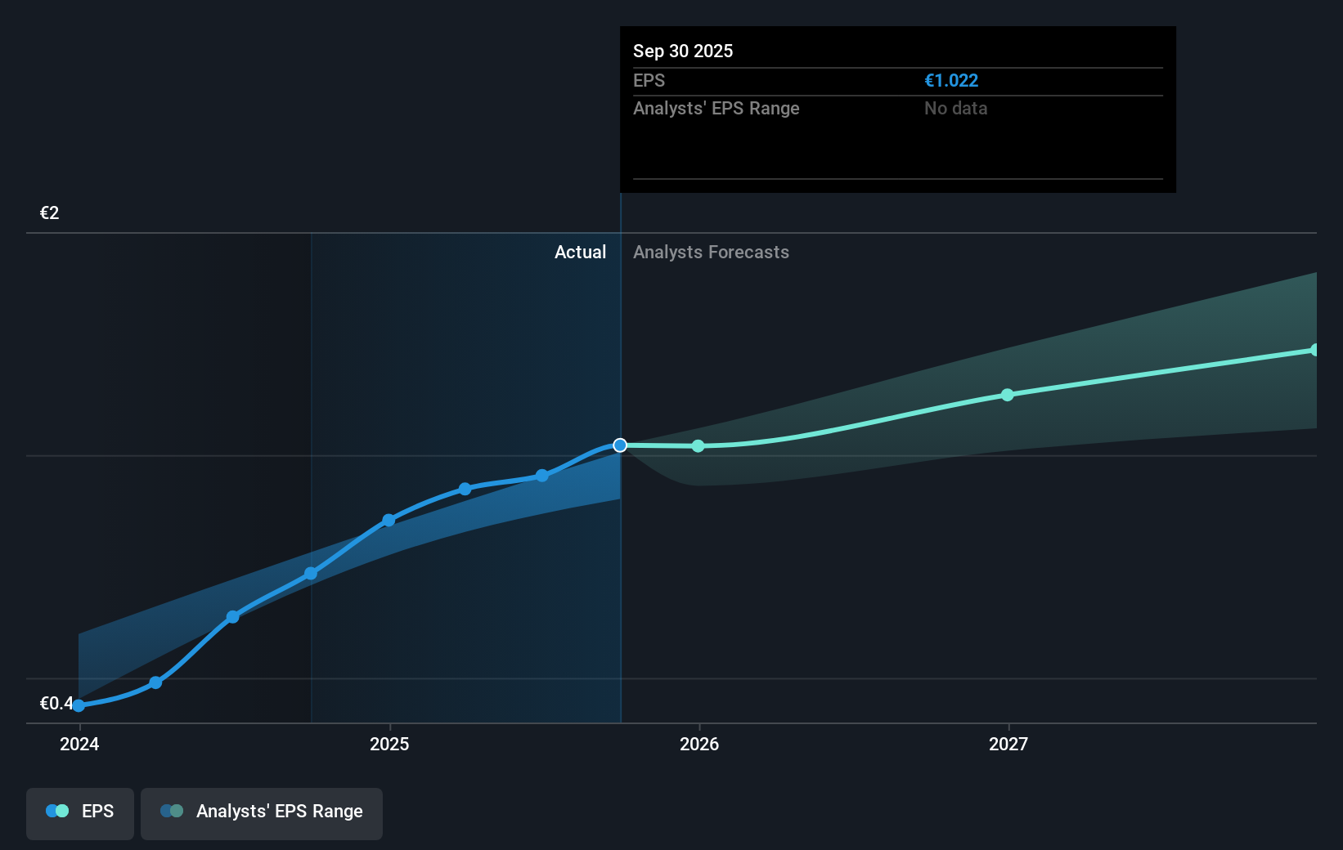Click the 2024 axis label

[79, 744]
